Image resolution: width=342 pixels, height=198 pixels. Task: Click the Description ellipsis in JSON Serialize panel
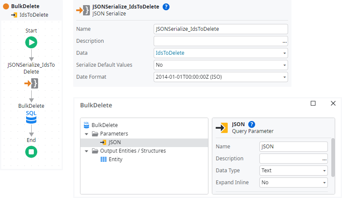[x=284, y=41]
